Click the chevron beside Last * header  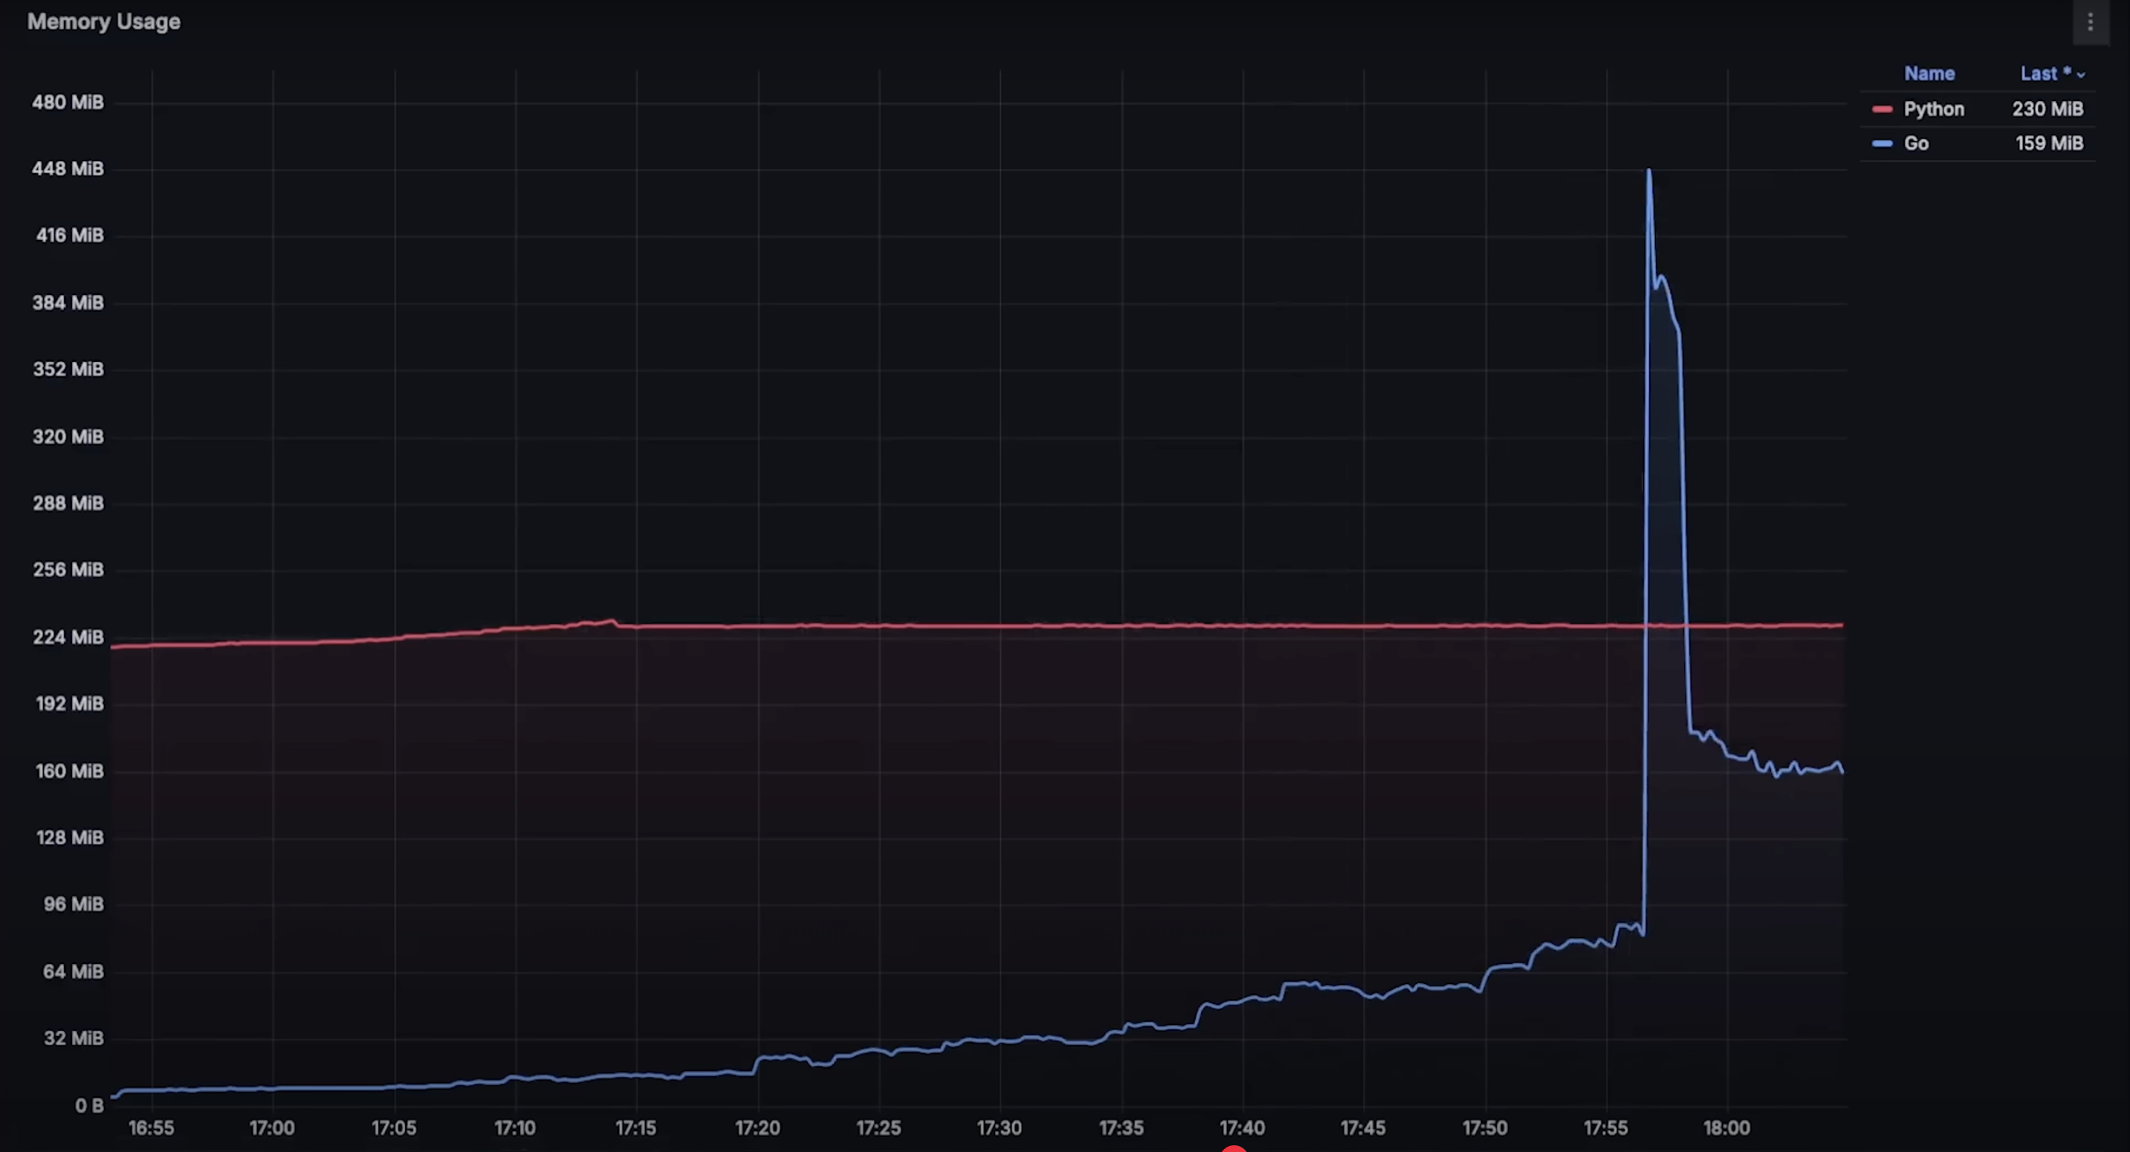[2081, 74]
